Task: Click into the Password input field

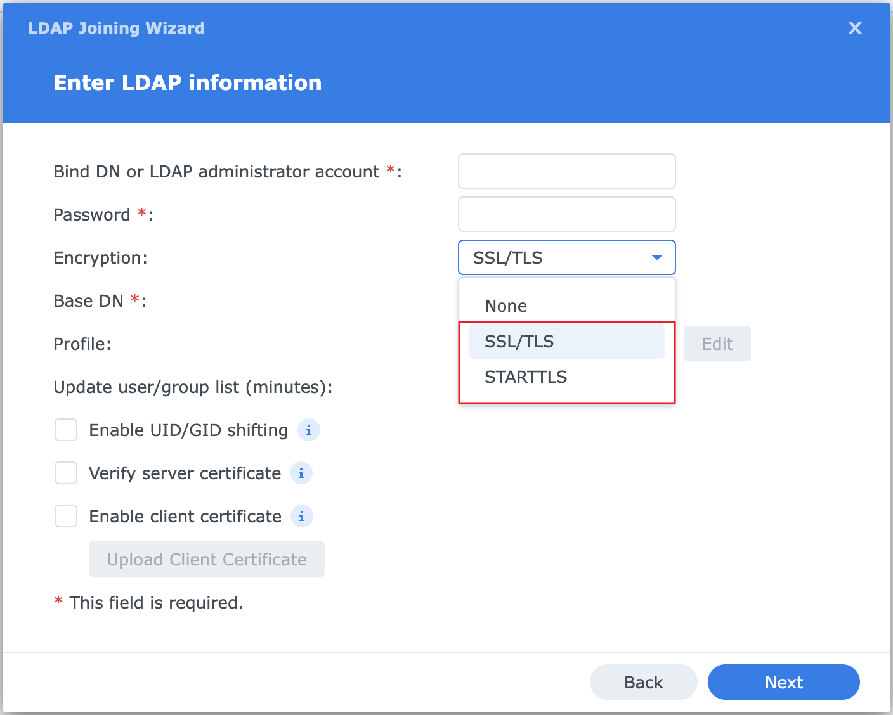Action: point(566,214)
